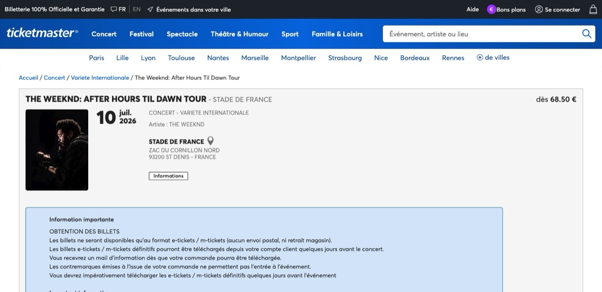Open the Famille & Loisirs menu
The image size is (602, 292).
337,34
